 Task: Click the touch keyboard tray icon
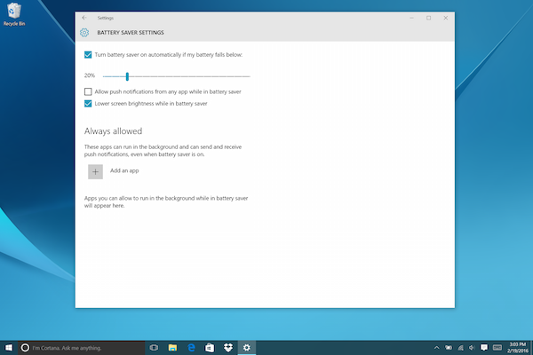pyautogui.click(x=497, y=348)
